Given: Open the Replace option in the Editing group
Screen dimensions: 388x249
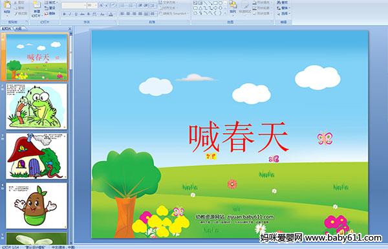Looking at the screenshot, I should [283, 8].
